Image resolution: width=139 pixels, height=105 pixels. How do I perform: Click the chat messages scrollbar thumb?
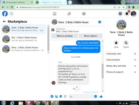click(x=103, y=71)
